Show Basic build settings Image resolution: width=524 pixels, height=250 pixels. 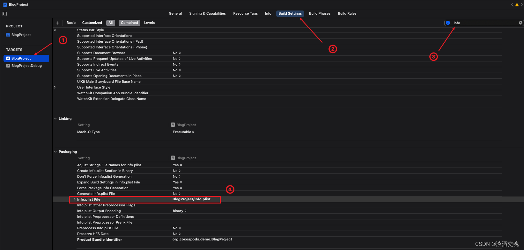tap(71, 23)
